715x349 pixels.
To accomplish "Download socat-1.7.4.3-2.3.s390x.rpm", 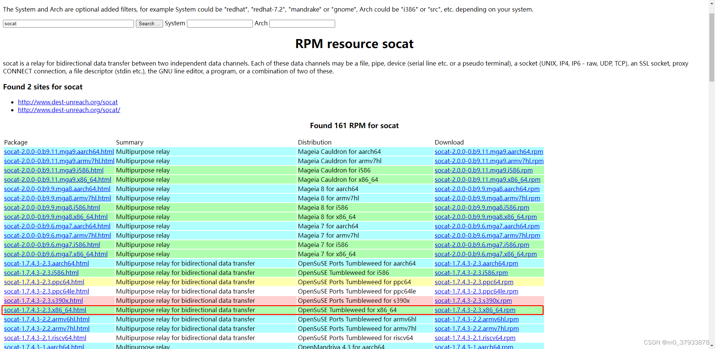I will coord(473,301).
